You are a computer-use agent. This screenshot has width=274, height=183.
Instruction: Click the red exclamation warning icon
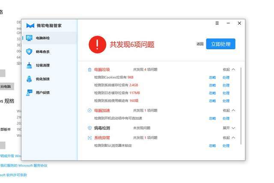point(97,45)
